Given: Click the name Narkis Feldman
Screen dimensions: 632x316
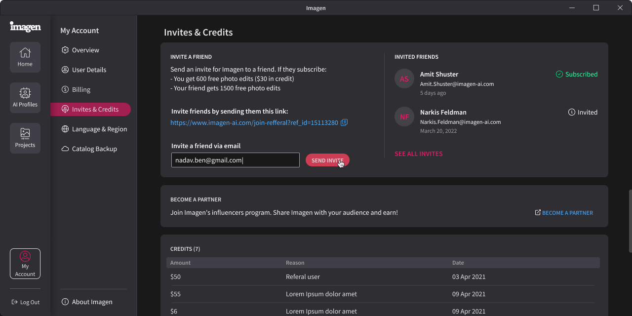Looking at the screenshot, I should tap(443, 112).
